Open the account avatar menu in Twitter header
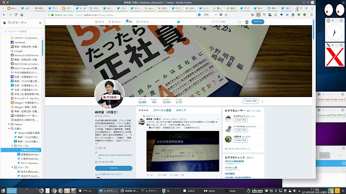Viewport: 346px width, 194px height. tap(247, 22)
